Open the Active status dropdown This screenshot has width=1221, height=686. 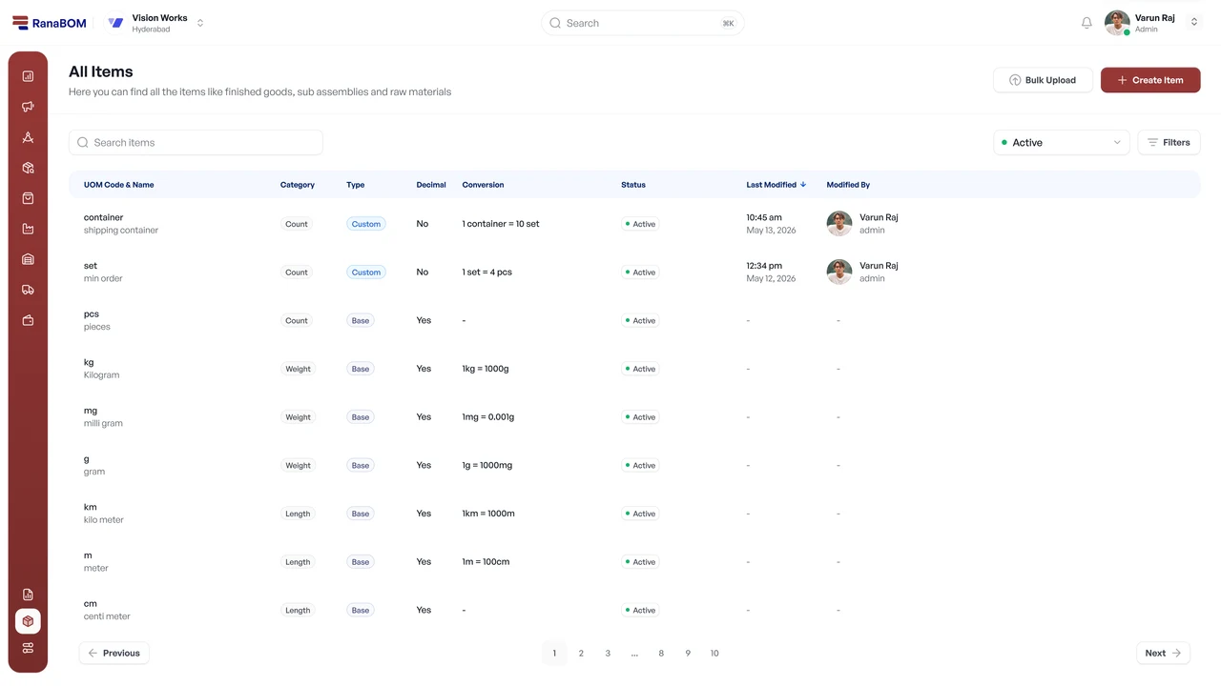click(1062, 143)
